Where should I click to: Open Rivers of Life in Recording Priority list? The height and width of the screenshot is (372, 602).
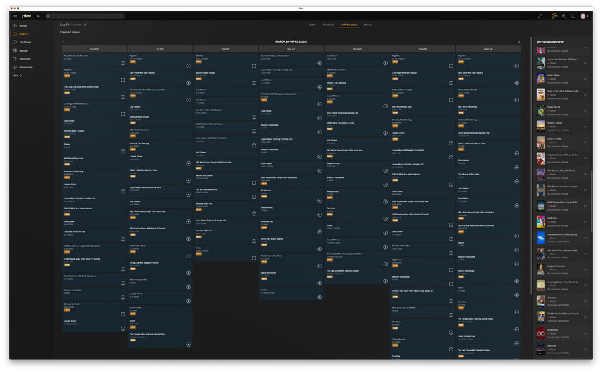(562, 110)
